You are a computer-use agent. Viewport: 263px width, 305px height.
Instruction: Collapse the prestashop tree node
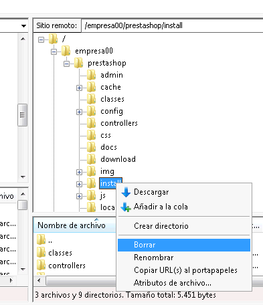point(66,64)
